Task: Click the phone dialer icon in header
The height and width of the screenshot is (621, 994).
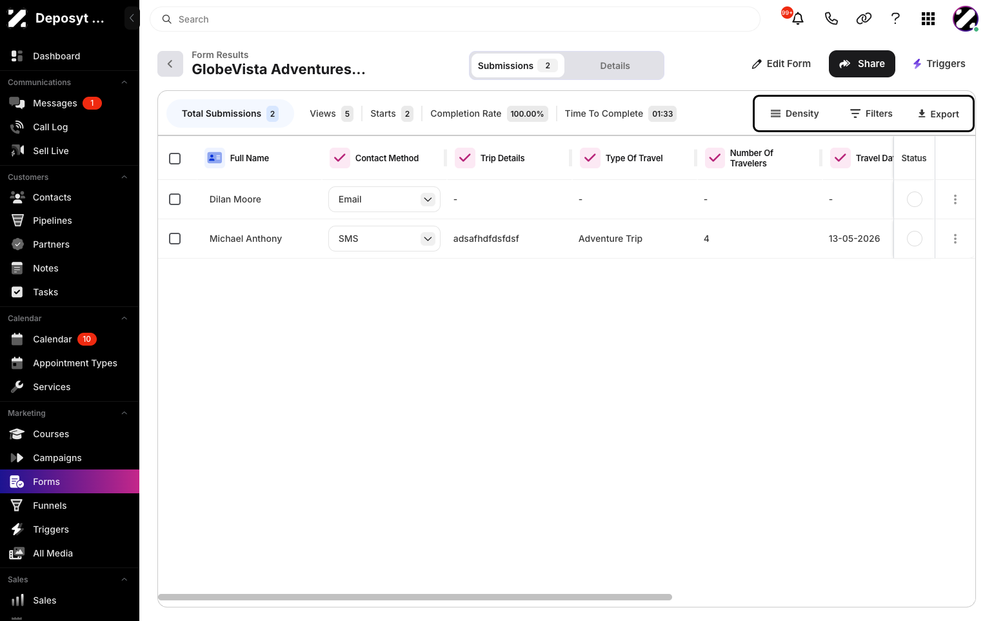Action: tap(831, 19)
